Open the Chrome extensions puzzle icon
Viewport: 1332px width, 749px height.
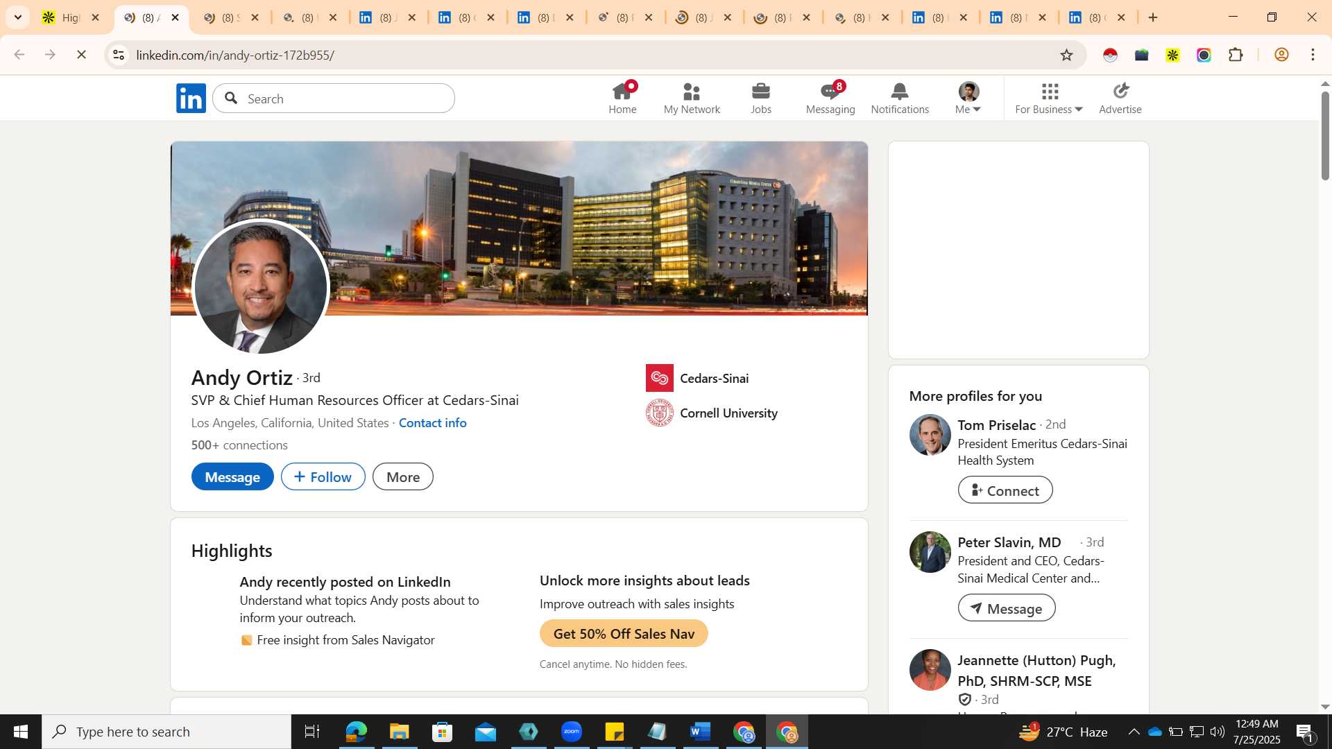pyautogui.click(x=1236, y=55)
